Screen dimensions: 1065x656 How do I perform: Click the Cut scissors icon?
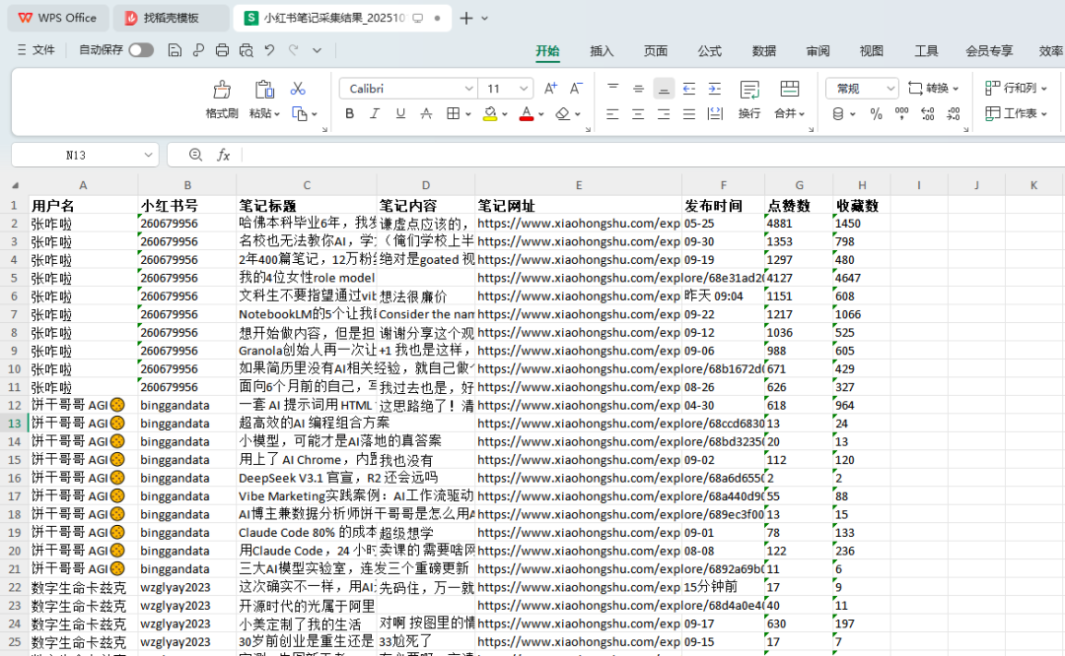click(x=298, y=89)
